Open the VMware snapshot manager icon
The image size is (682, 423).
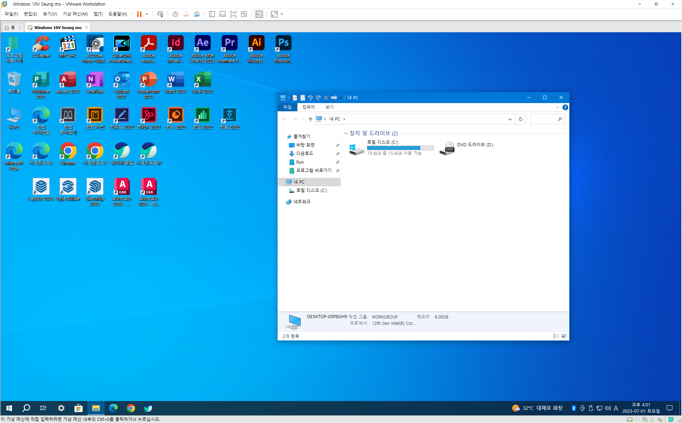(197, 14)
